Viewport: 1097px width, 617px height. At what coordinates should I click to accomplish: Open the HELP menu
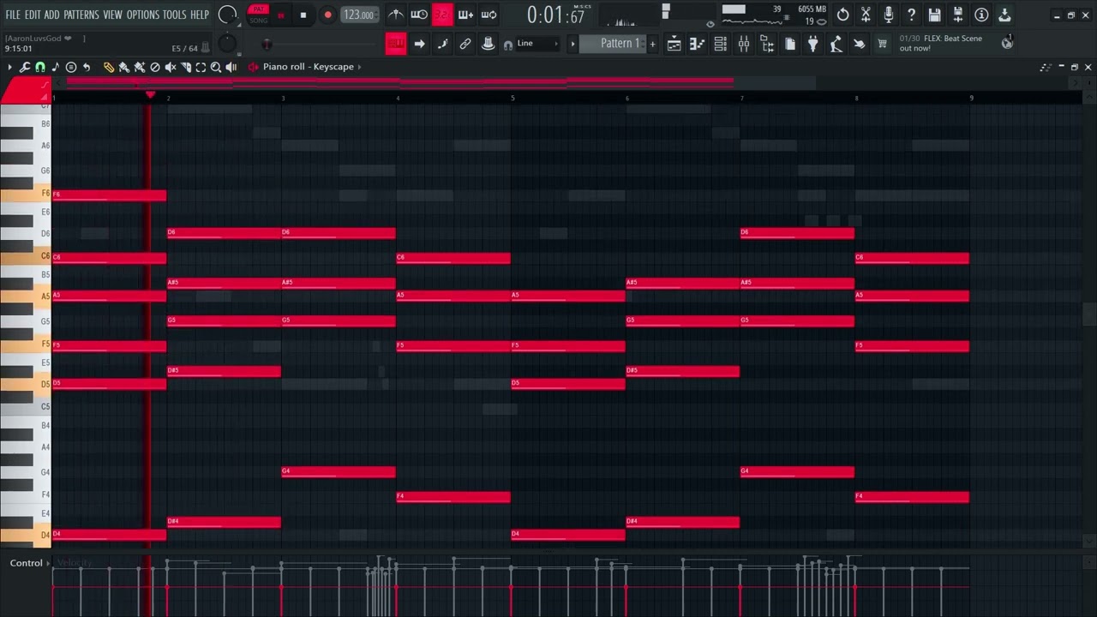tap(200, 15)
